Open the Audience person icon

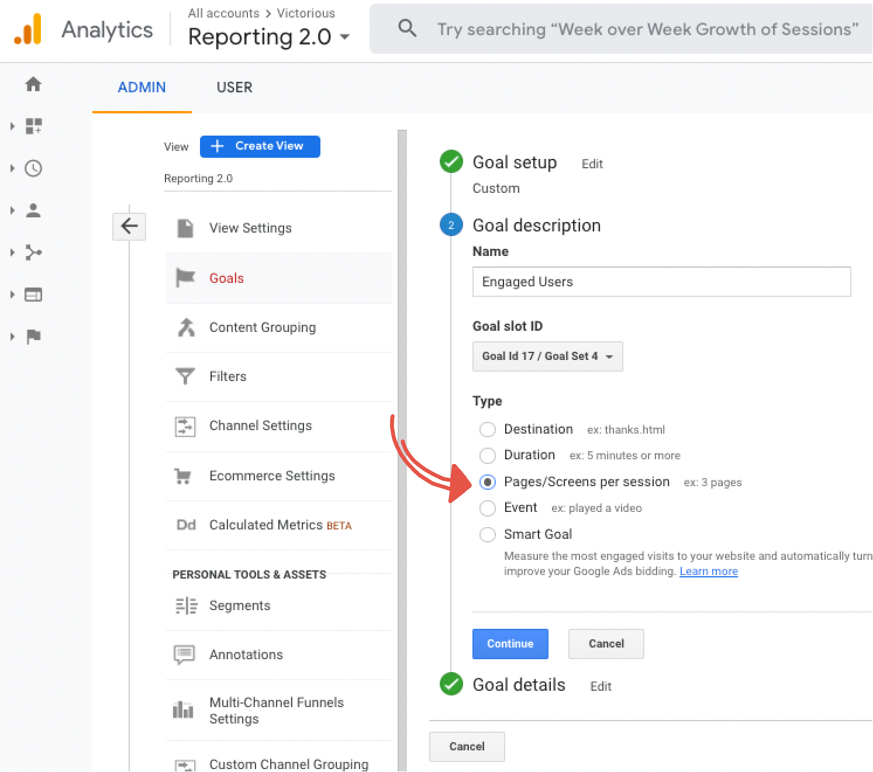(33, 210)
